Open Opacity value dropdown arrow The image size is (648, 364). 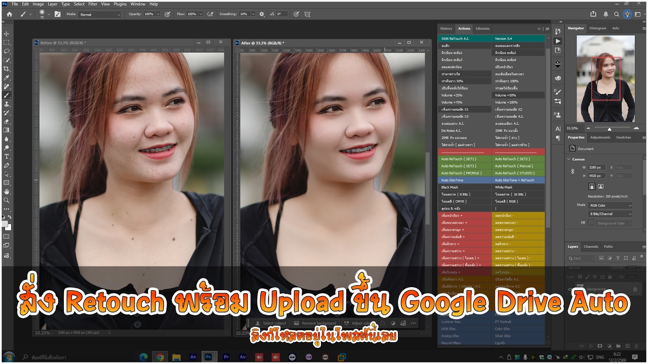coord(157,14)
